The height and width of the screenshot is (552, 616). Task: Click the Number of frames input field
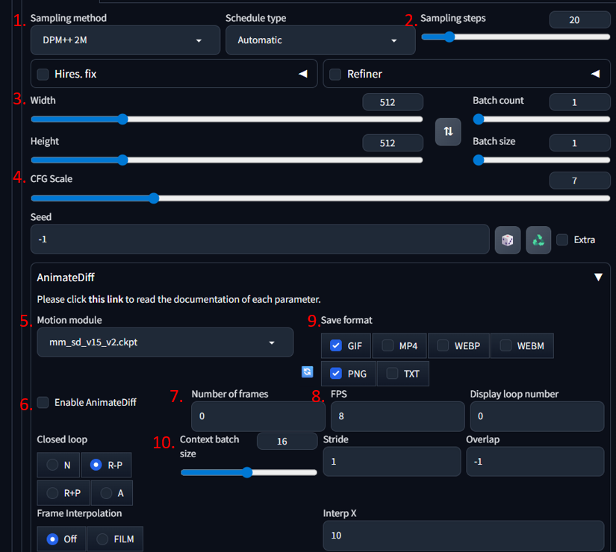pyautogui.click(x=258, y=416)
